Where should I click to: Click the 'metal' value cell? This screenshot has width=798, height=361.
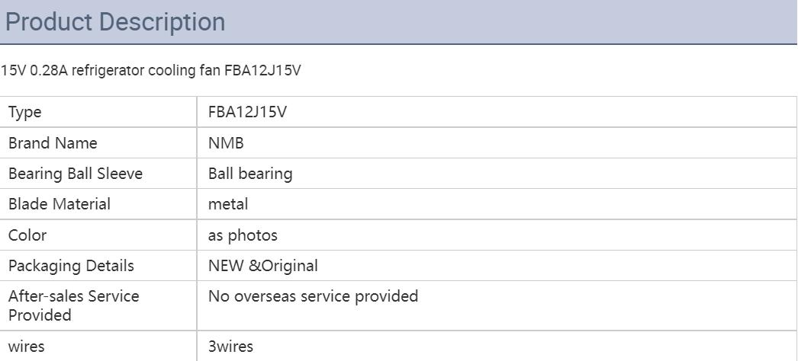(x=228, y=204)
